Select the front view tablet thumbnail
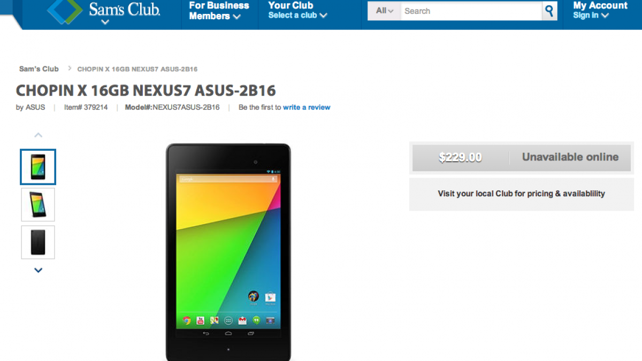The height and width of the screenshot is (361, 642). [x=38, y=167]
